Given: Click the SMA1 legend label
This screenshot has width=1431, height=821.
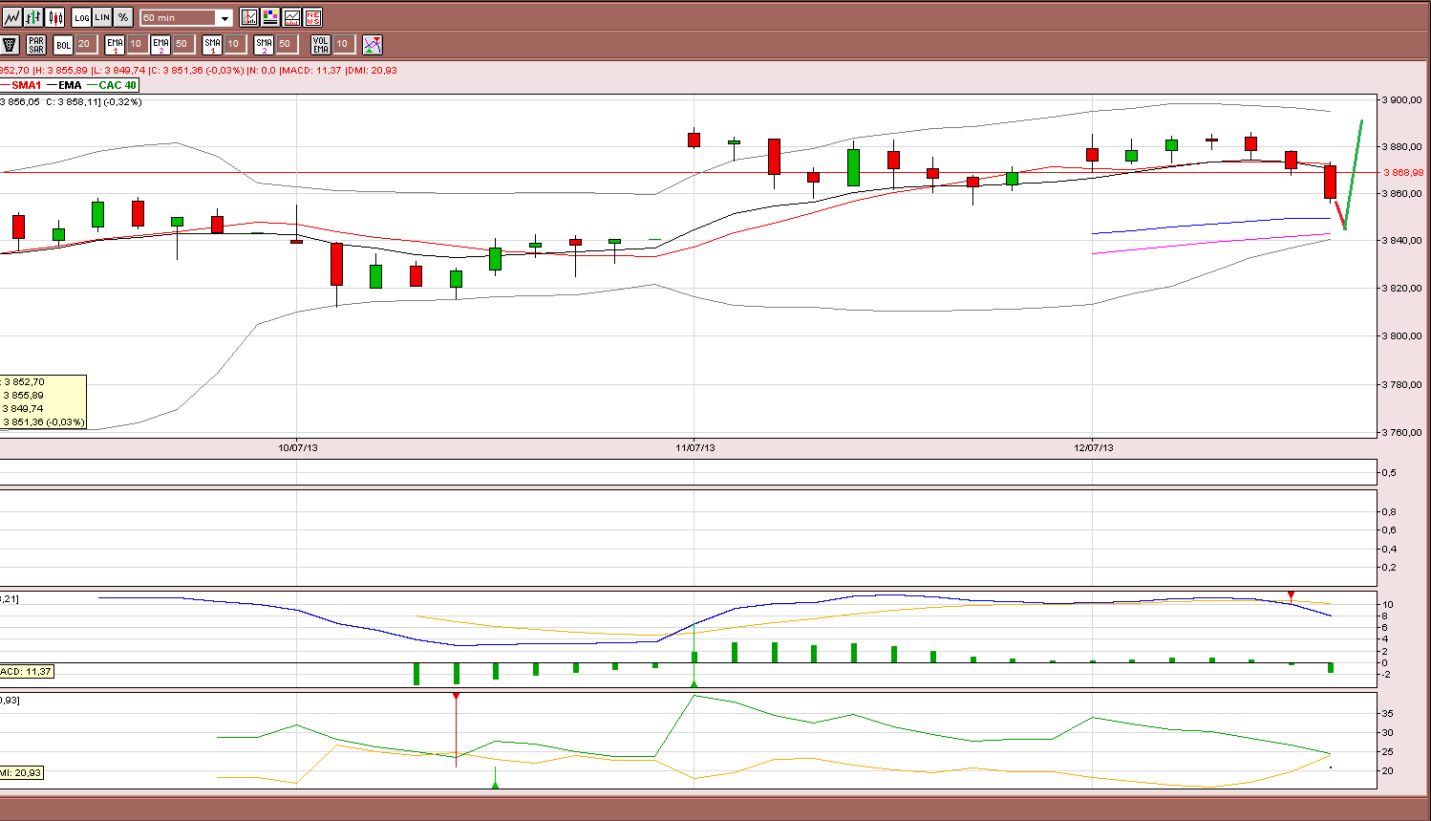Looking at the screenshot, I should tap(27, 85).
